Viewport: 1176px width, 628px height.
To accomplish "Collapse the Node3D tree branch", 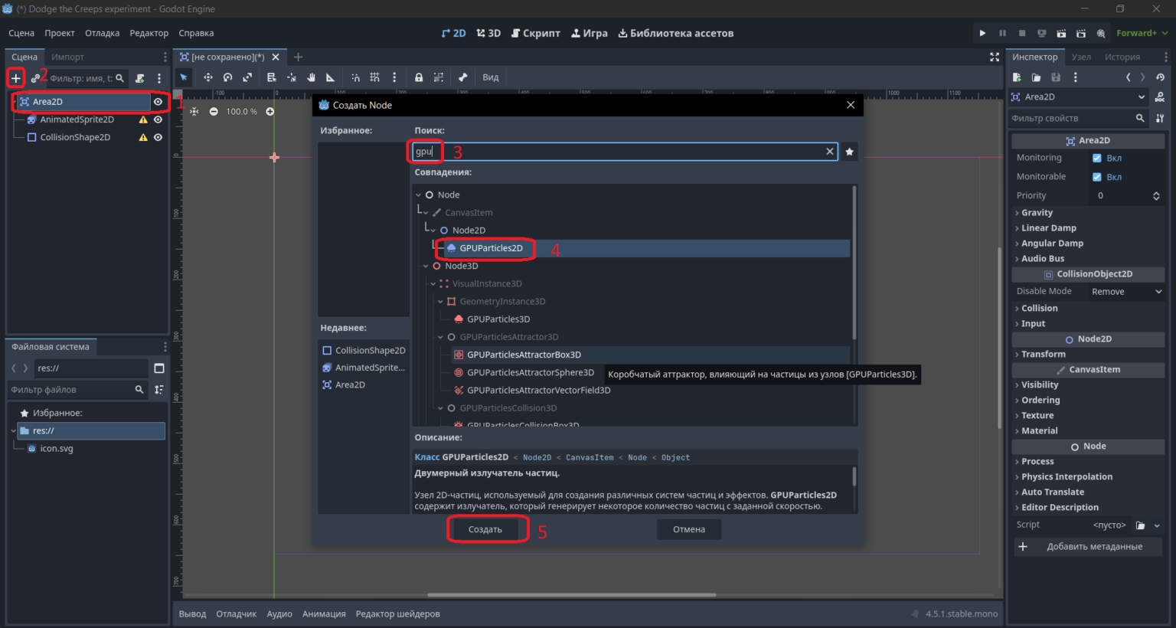I will 426,267.
